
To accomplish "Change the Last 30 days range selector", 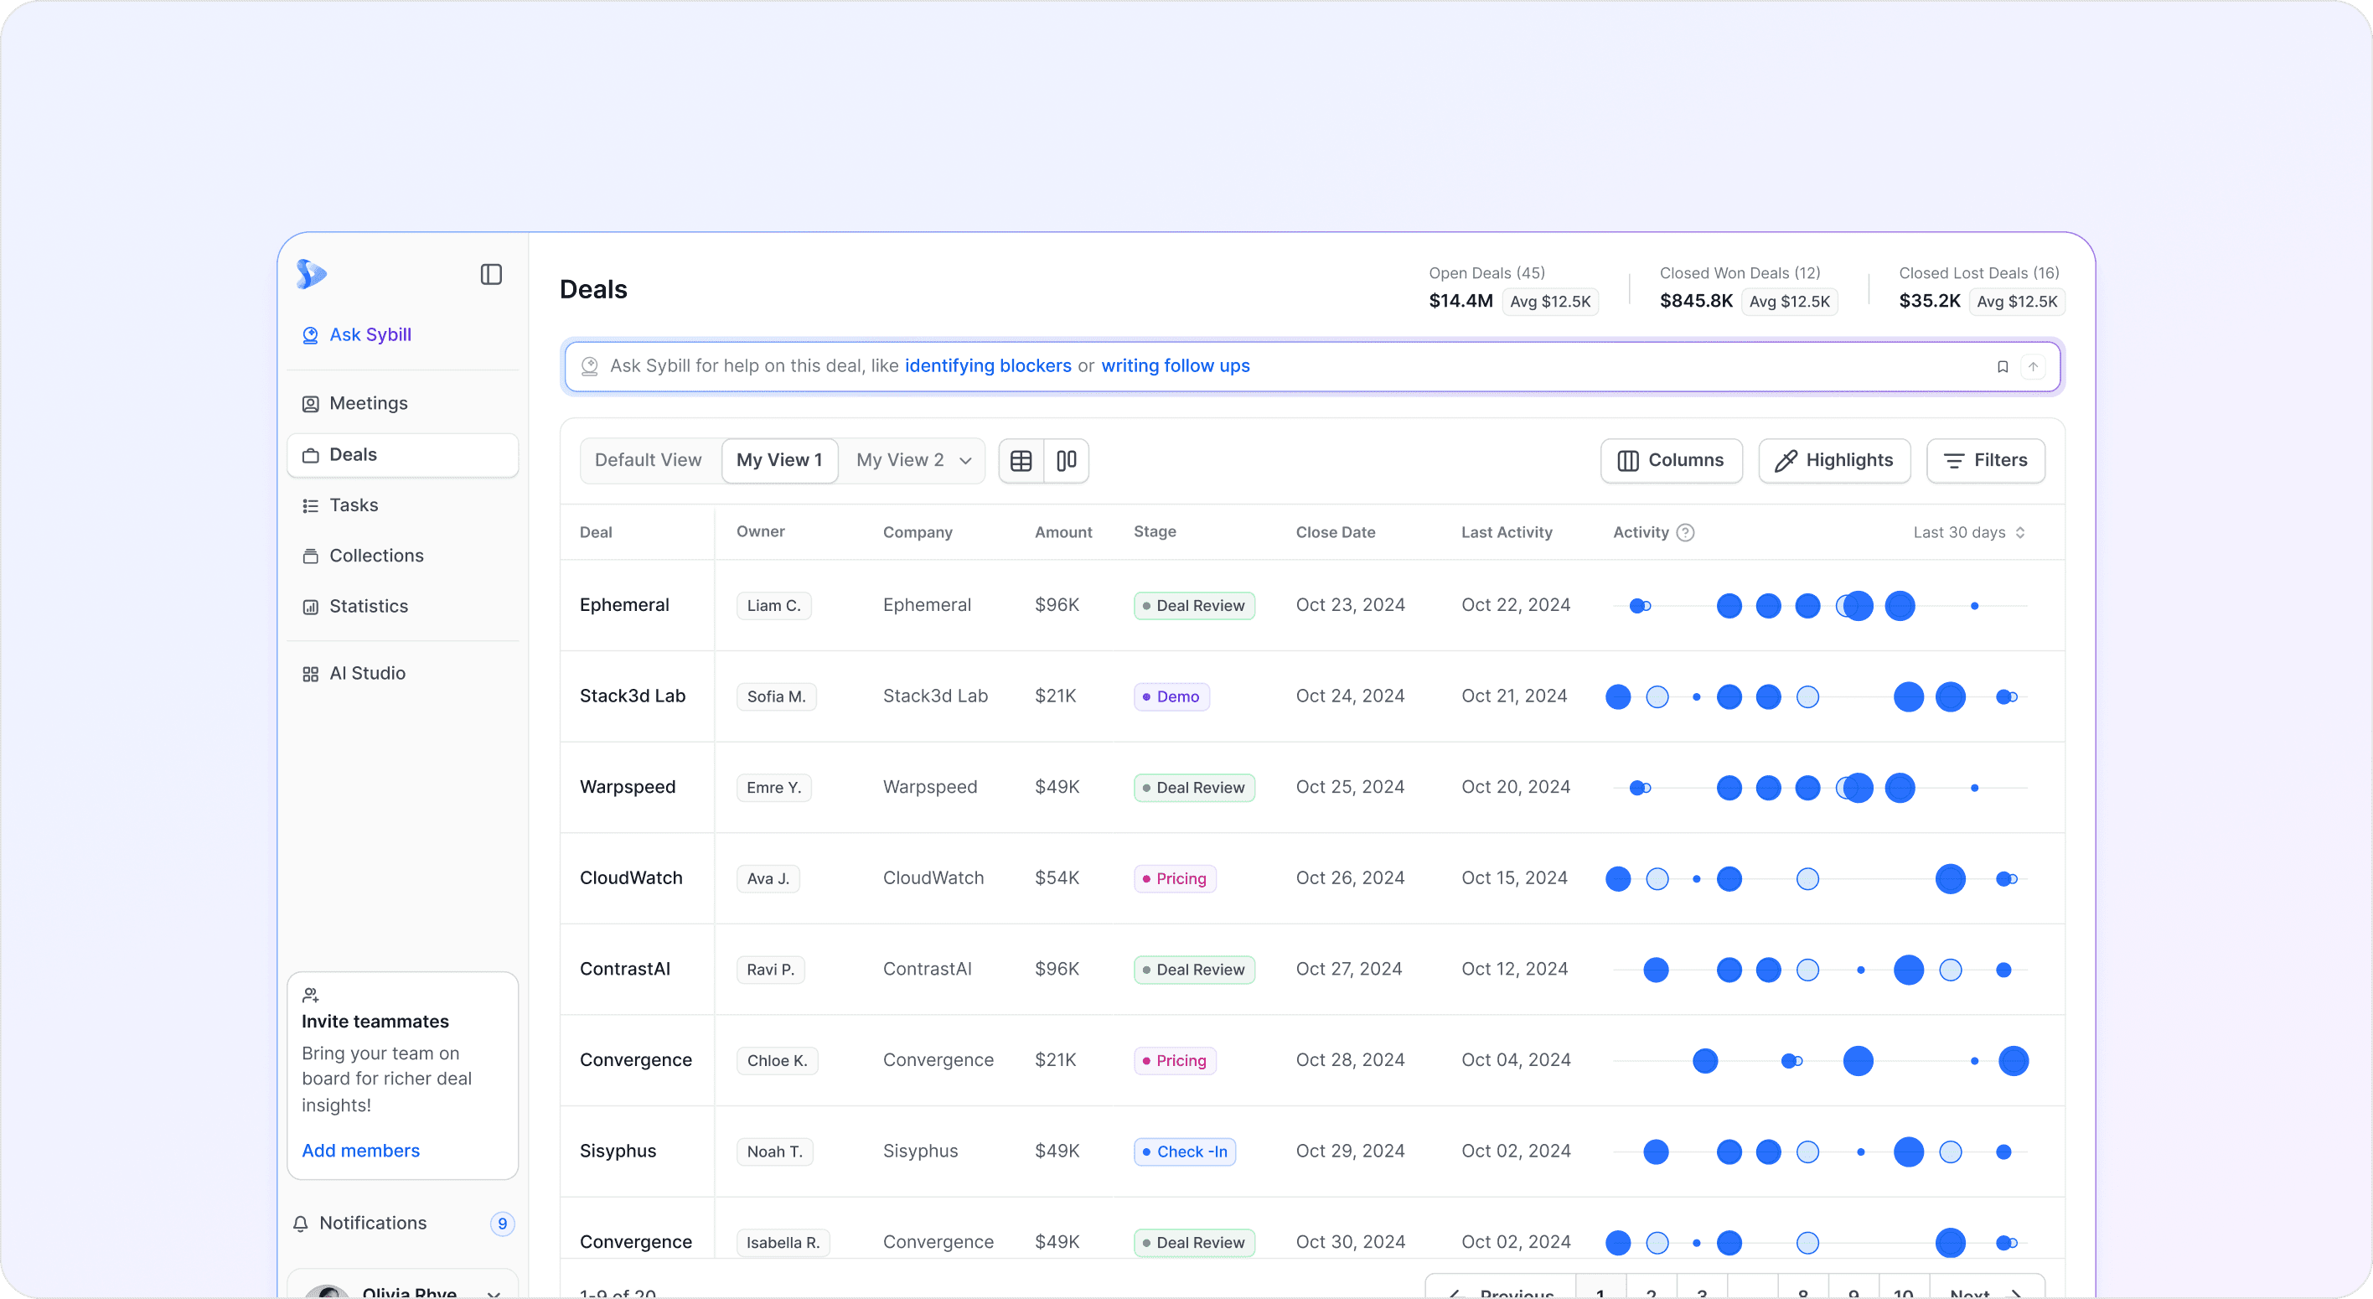I will pos(1968,532).
